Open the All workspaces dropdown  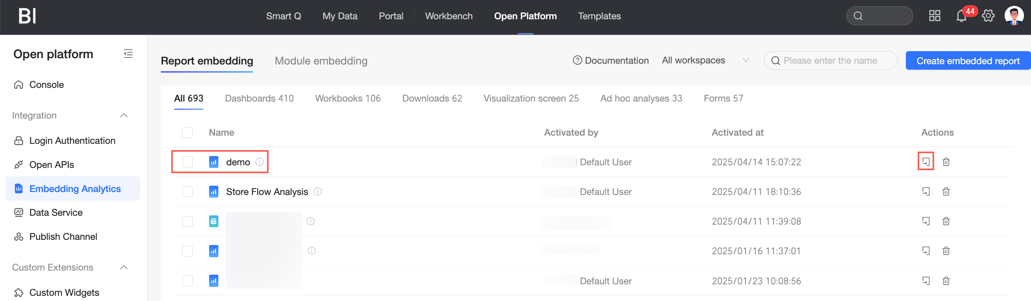[705, 60]
